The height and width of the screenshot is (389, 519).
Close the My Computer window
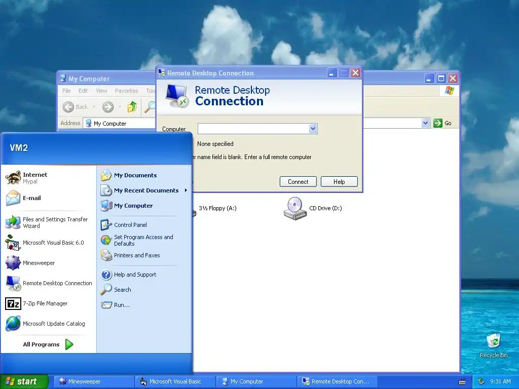pos(453,79)
